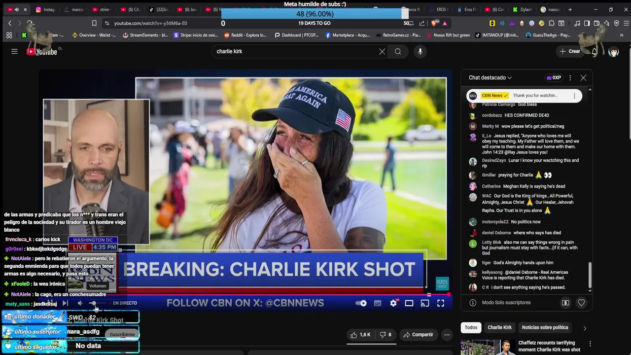Click the Suscribirme button
Viewport: 631px width, 355px height.
tap(122, 335)
